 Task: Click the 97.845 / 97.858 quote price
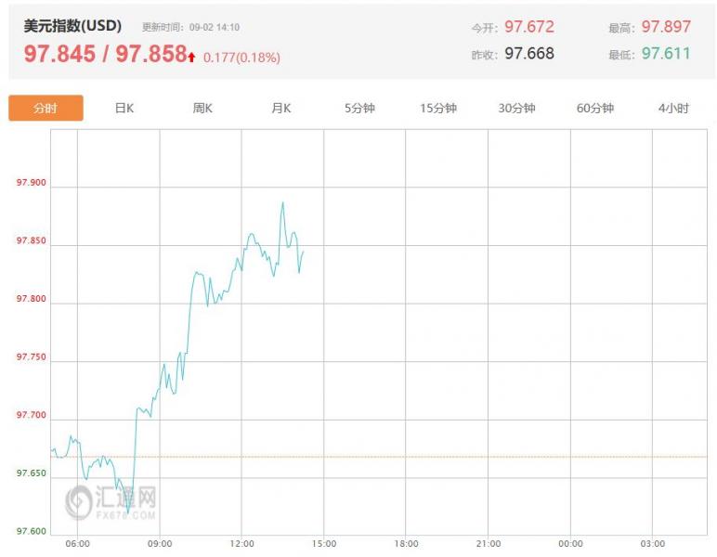[x=105, y=55]
